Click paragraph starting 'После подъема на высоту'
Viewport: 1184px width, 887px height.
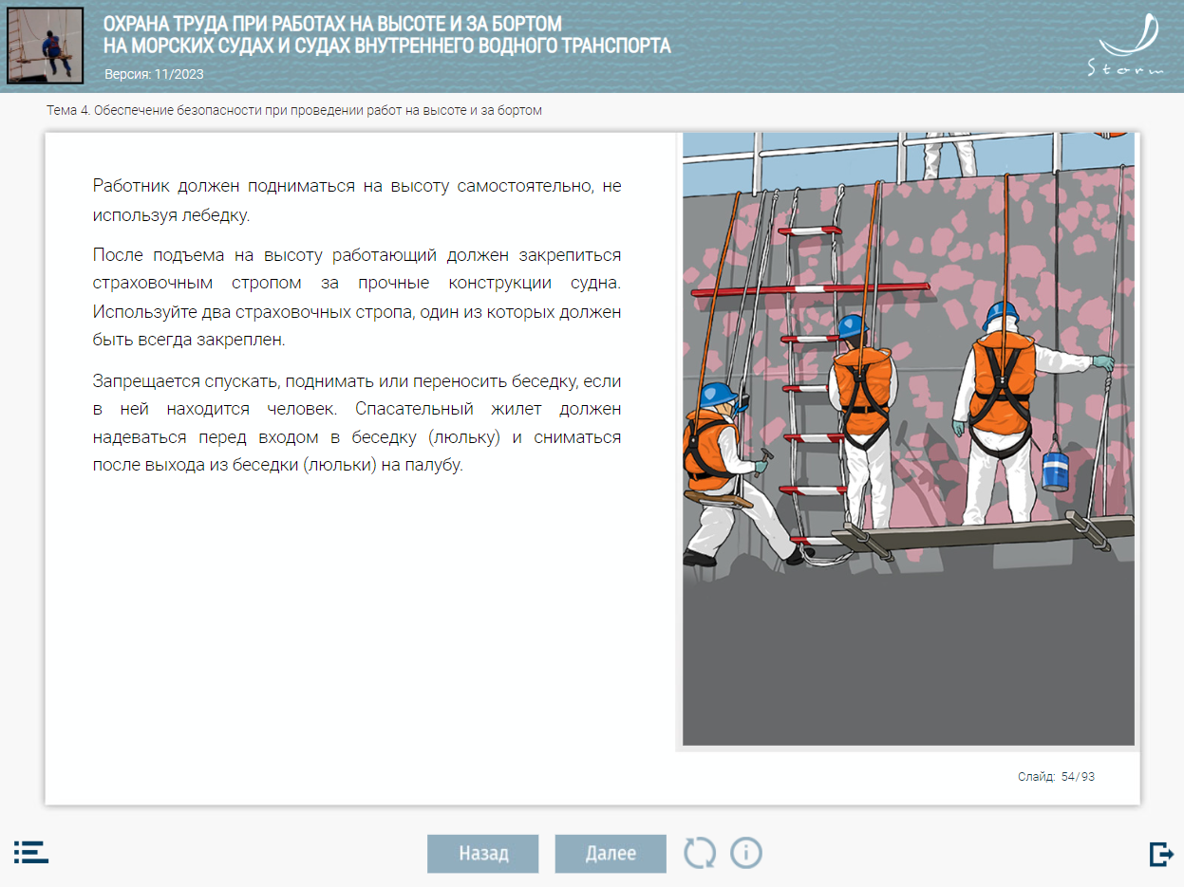click(357, 297)
